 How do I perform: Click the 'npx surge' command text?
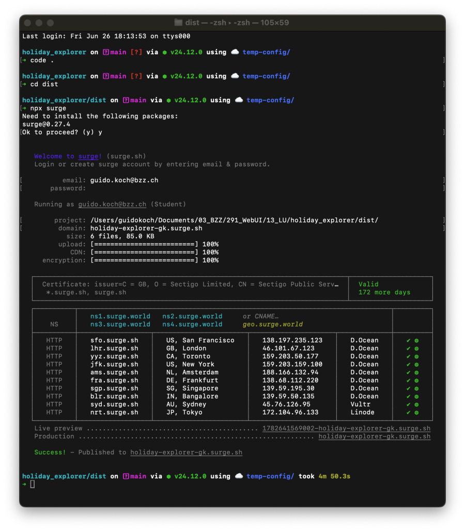48,108
